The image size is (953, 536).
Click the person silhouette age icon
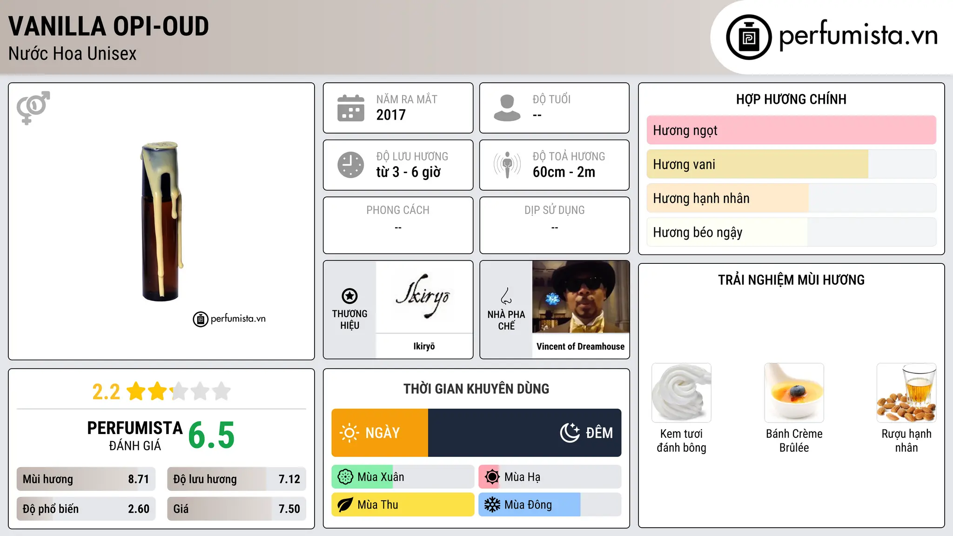tap(507, 108)
